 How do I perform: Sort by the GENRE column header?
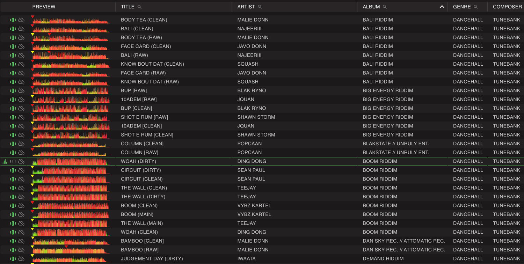coord(462,7)
